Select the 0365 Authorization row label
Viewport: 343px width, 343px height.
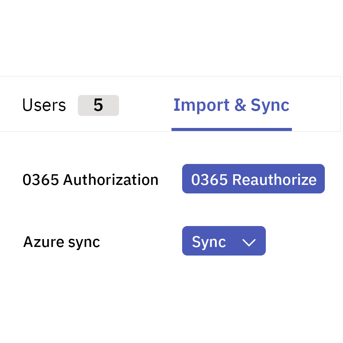[91, 179]
